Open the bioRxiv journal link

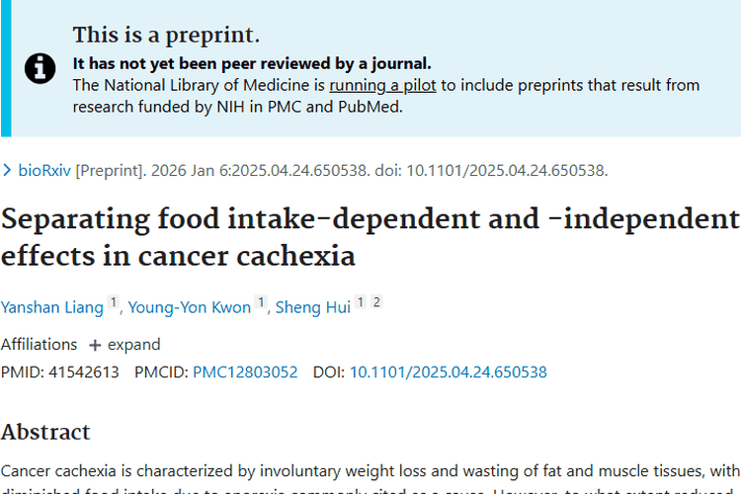point(45,170)
